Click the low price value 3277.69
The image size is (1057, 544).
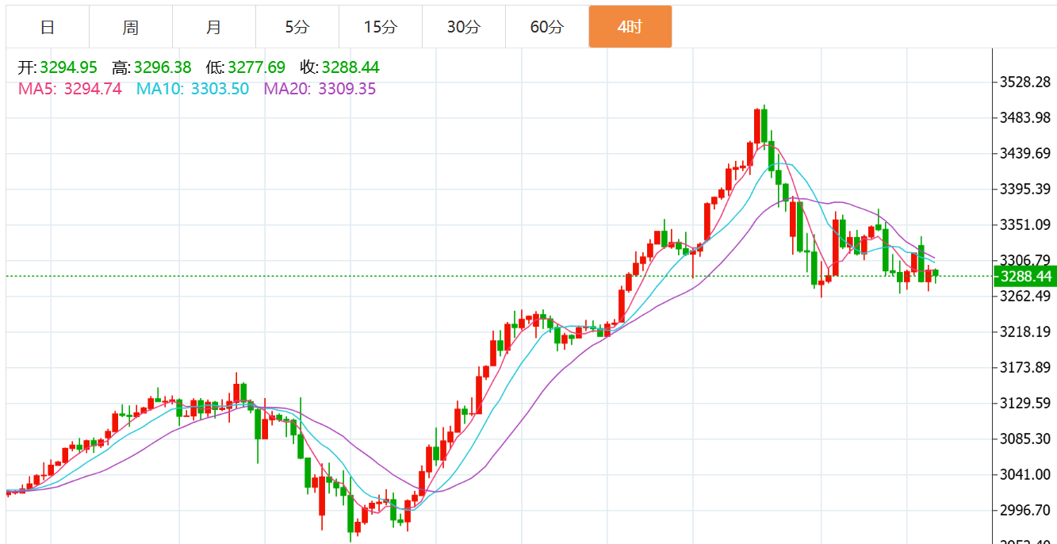pyautogui.click(x=256, y=67)
